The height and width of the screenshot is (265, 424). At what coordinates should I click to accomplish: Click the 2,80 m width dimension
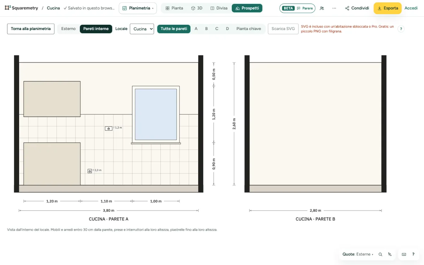316,211
